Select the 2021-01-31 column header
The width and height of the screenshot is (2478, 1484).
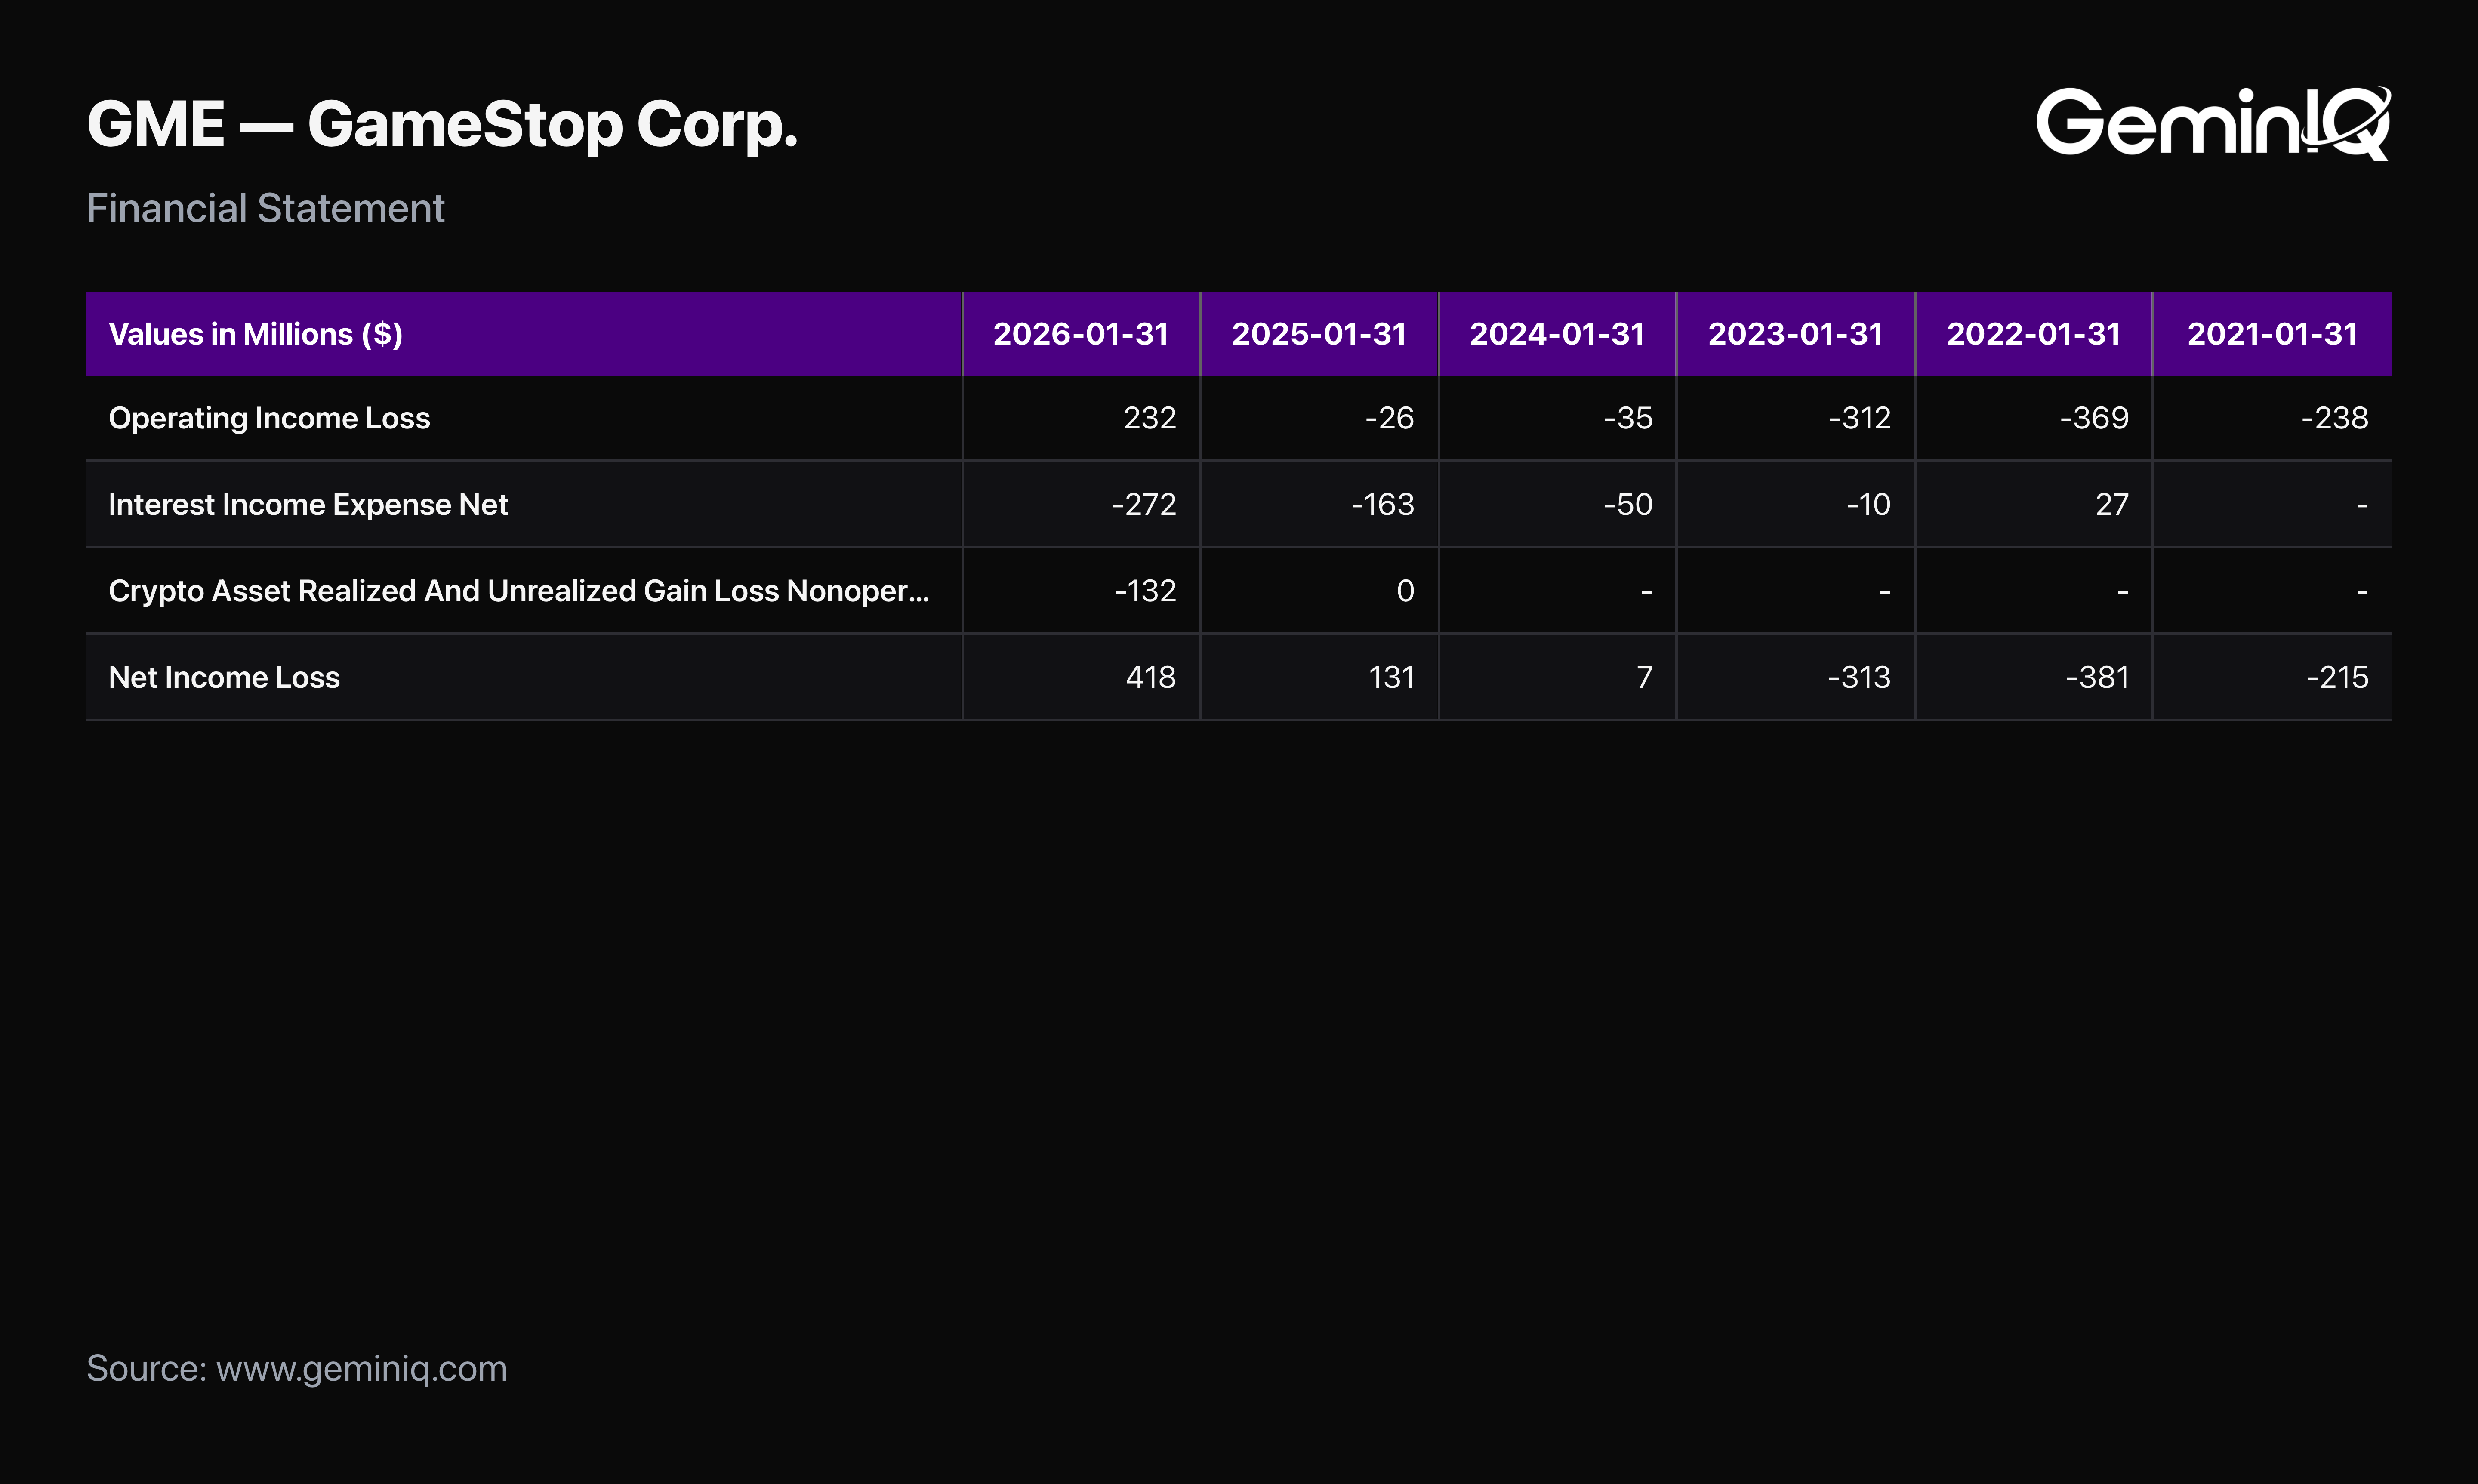pos(2272,334)
